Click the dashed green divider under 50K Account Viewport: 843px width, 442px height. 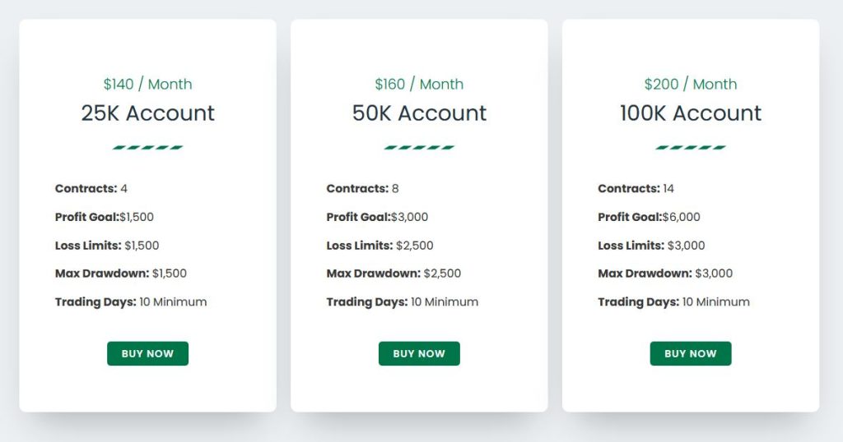tap(419, 148)
